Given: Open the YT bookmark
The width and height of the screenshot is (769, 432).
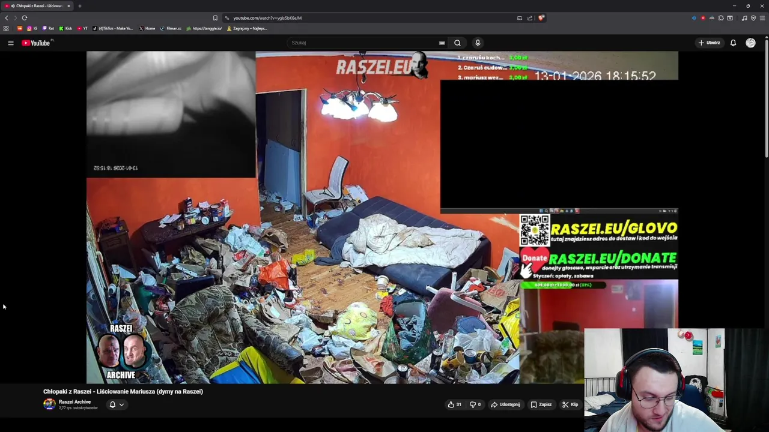Looking at the screenshot, I should coord(82,28).
